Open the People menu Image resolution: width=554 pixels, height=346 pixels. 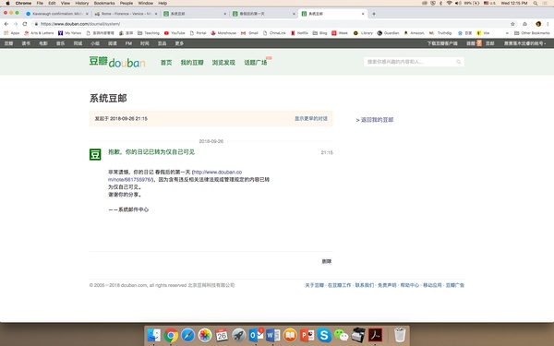point(126,3)
